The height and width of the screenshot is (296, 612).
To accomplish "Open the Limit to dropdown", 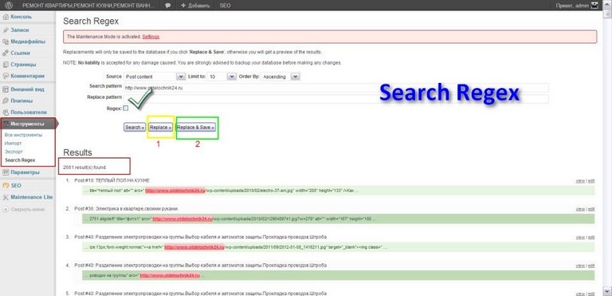I will (x=222, y=77).
